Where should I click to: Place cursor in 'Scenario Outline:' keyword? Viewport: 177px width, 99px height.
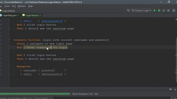(27, 40)
